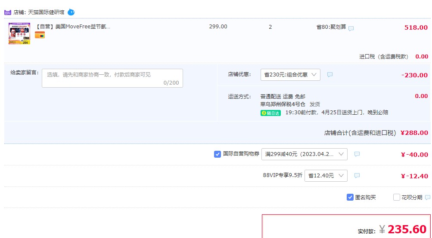Click the 19:30前付款 delivery promise text
The height and width of the screenshot is (238, 432).
coord(337,113)
